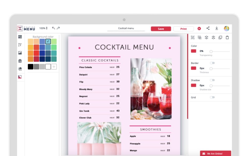
Task: Select the Pink Lady menu item
Action: click(x=100, y=104)
